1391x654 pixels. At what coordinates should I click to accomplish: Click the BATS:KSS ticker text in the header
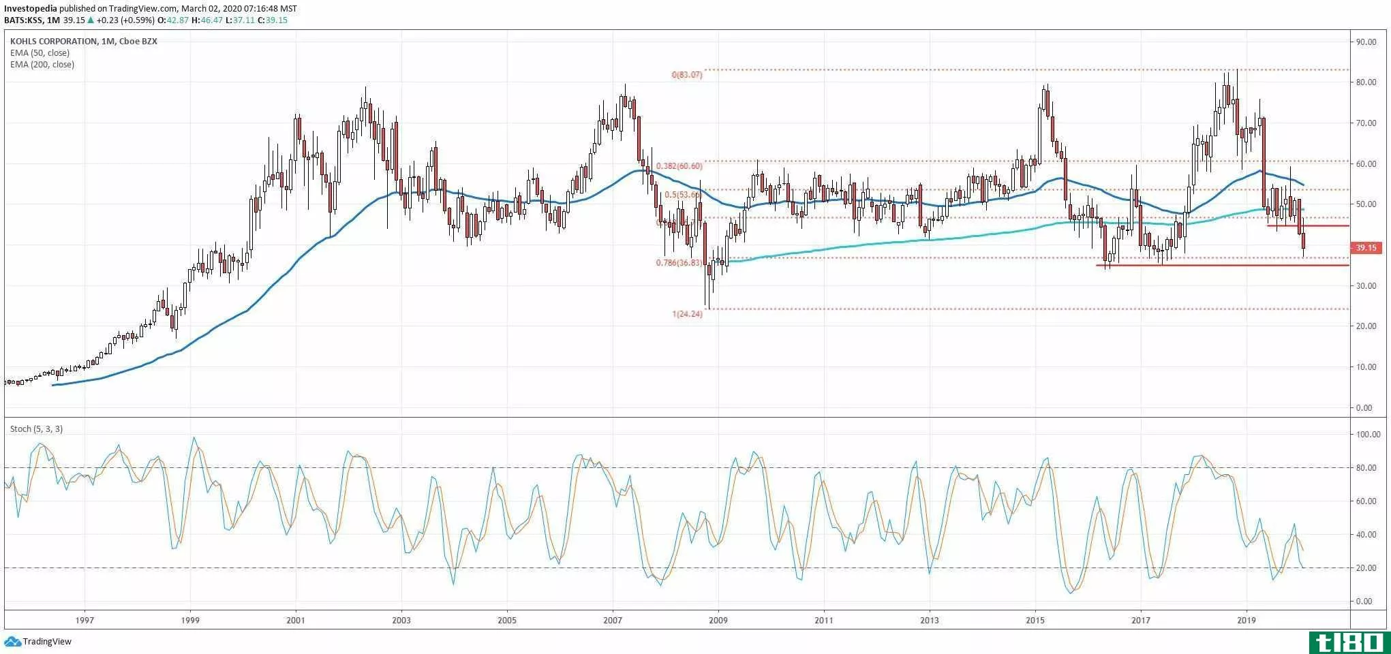pos(22,20)
